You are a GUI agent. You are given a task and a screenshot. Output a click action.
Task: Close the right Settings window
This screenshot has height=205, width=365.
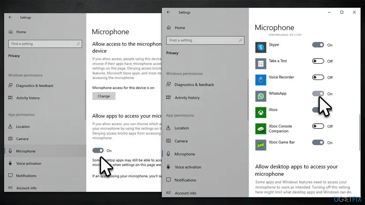(354, 12)
